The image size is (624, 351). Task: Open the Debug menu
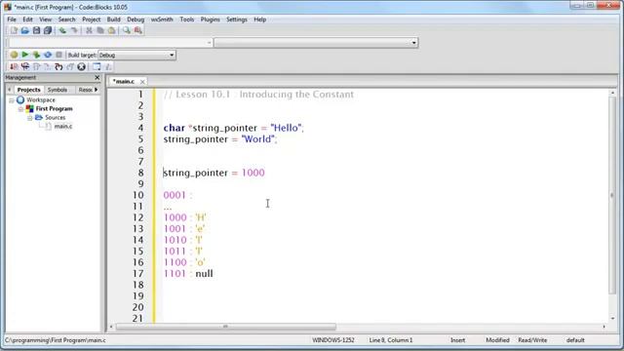pos(136,19)
